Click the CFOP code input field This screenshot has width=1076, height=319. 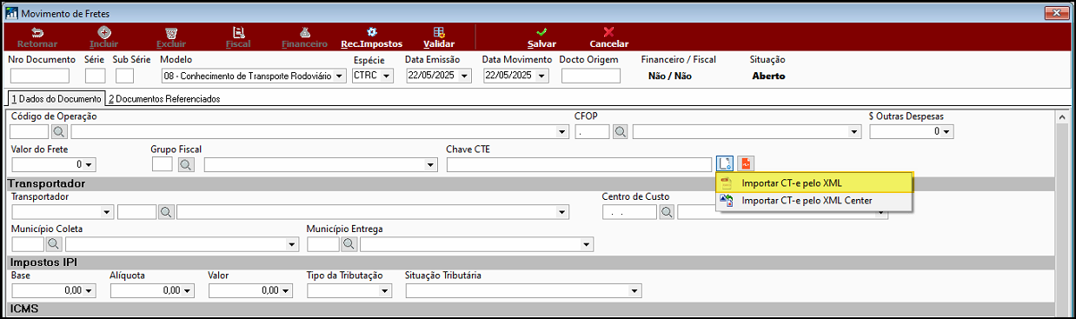(x=593, y=132)
